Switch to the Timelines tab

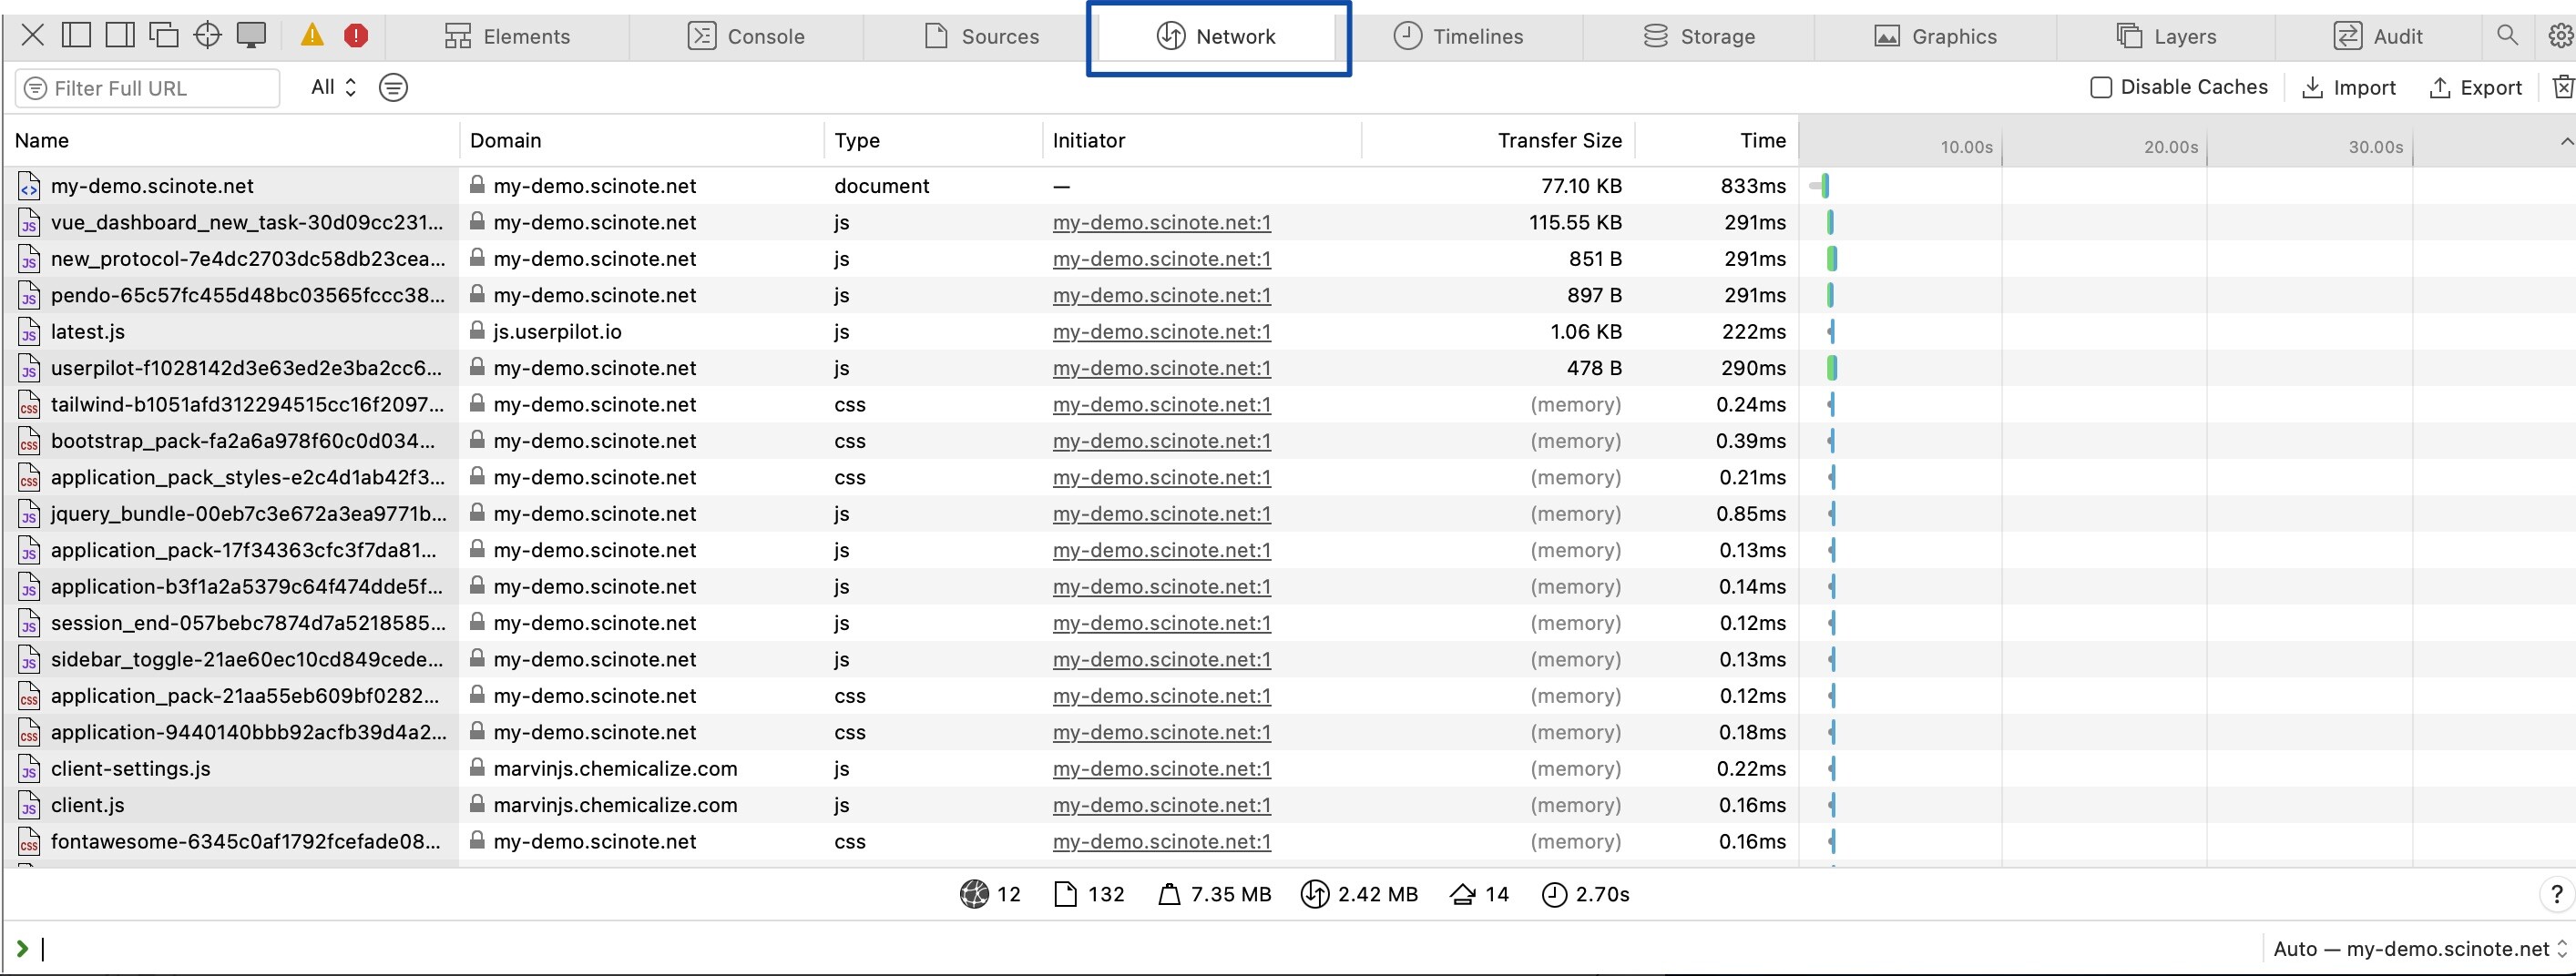tap(1458, 37)
